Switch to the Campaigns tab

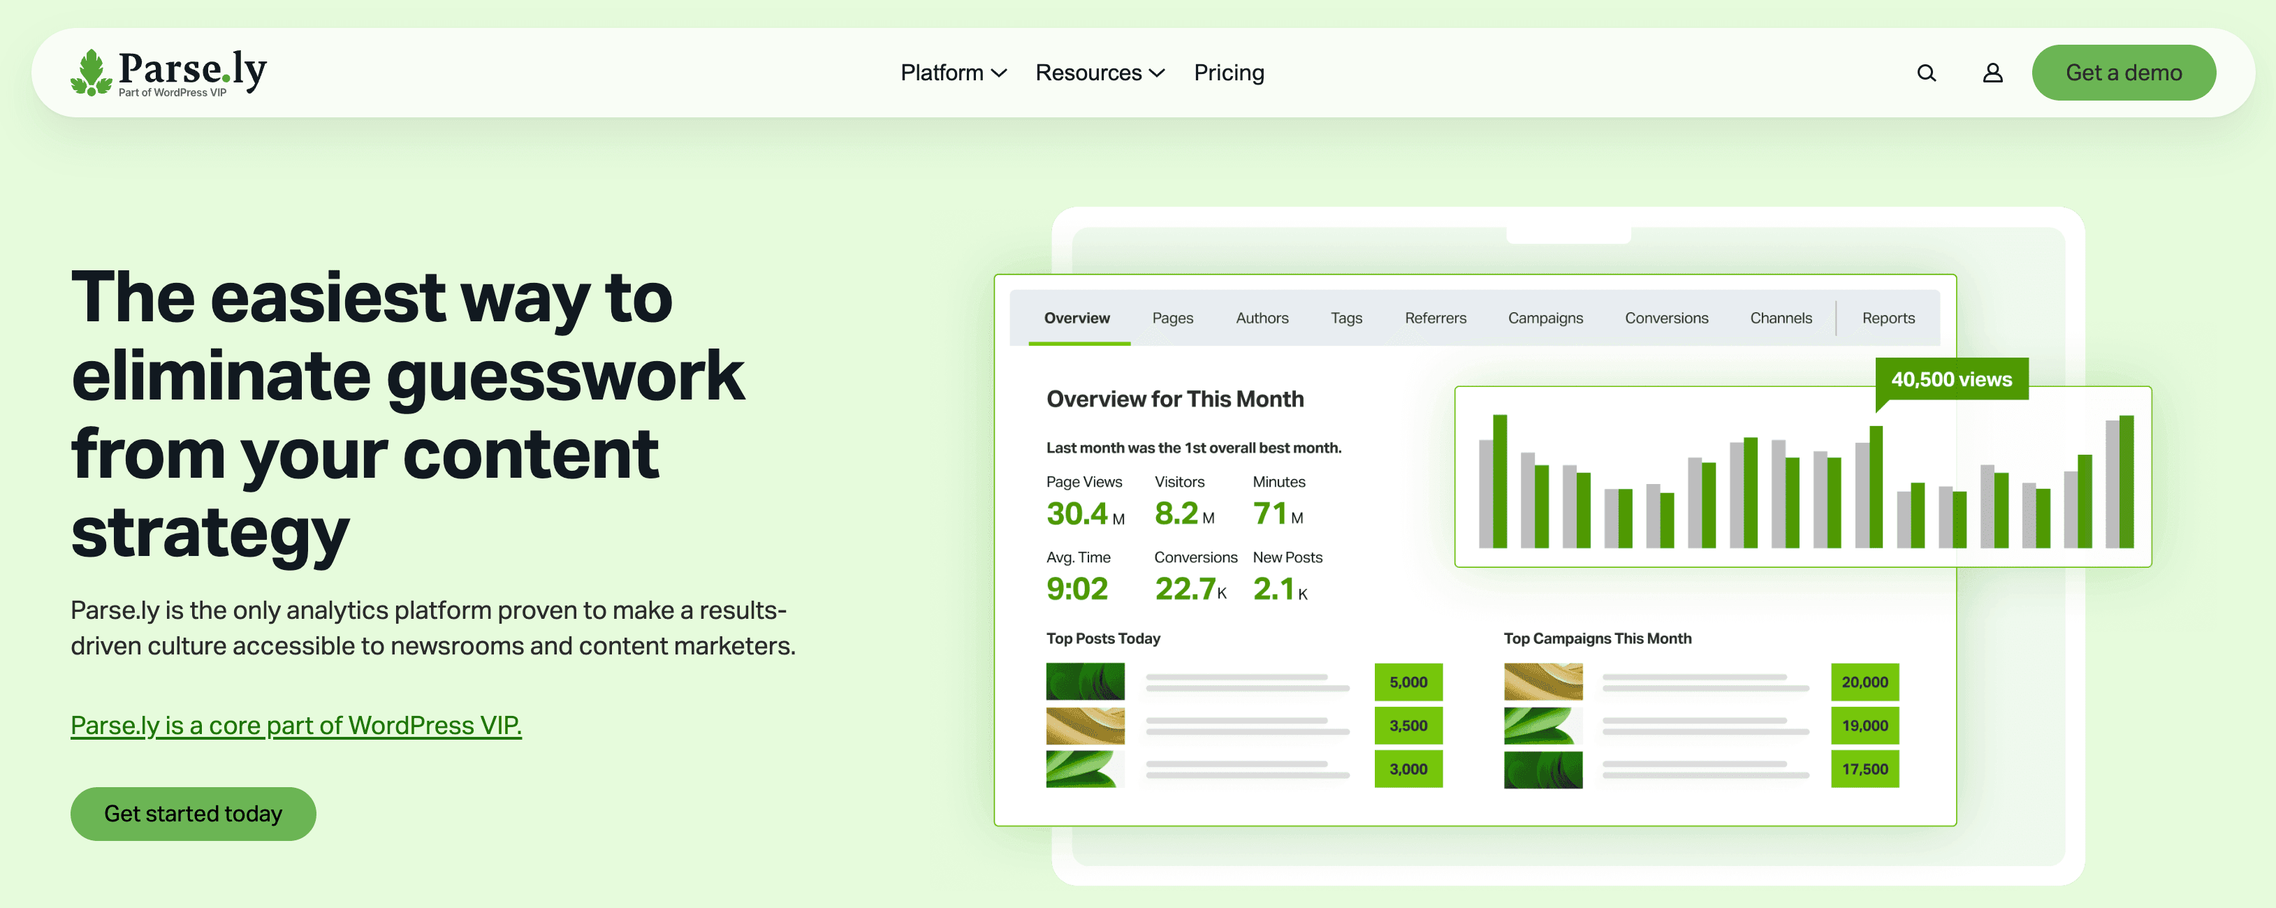pyautogui.click(x=1545, y=318)
